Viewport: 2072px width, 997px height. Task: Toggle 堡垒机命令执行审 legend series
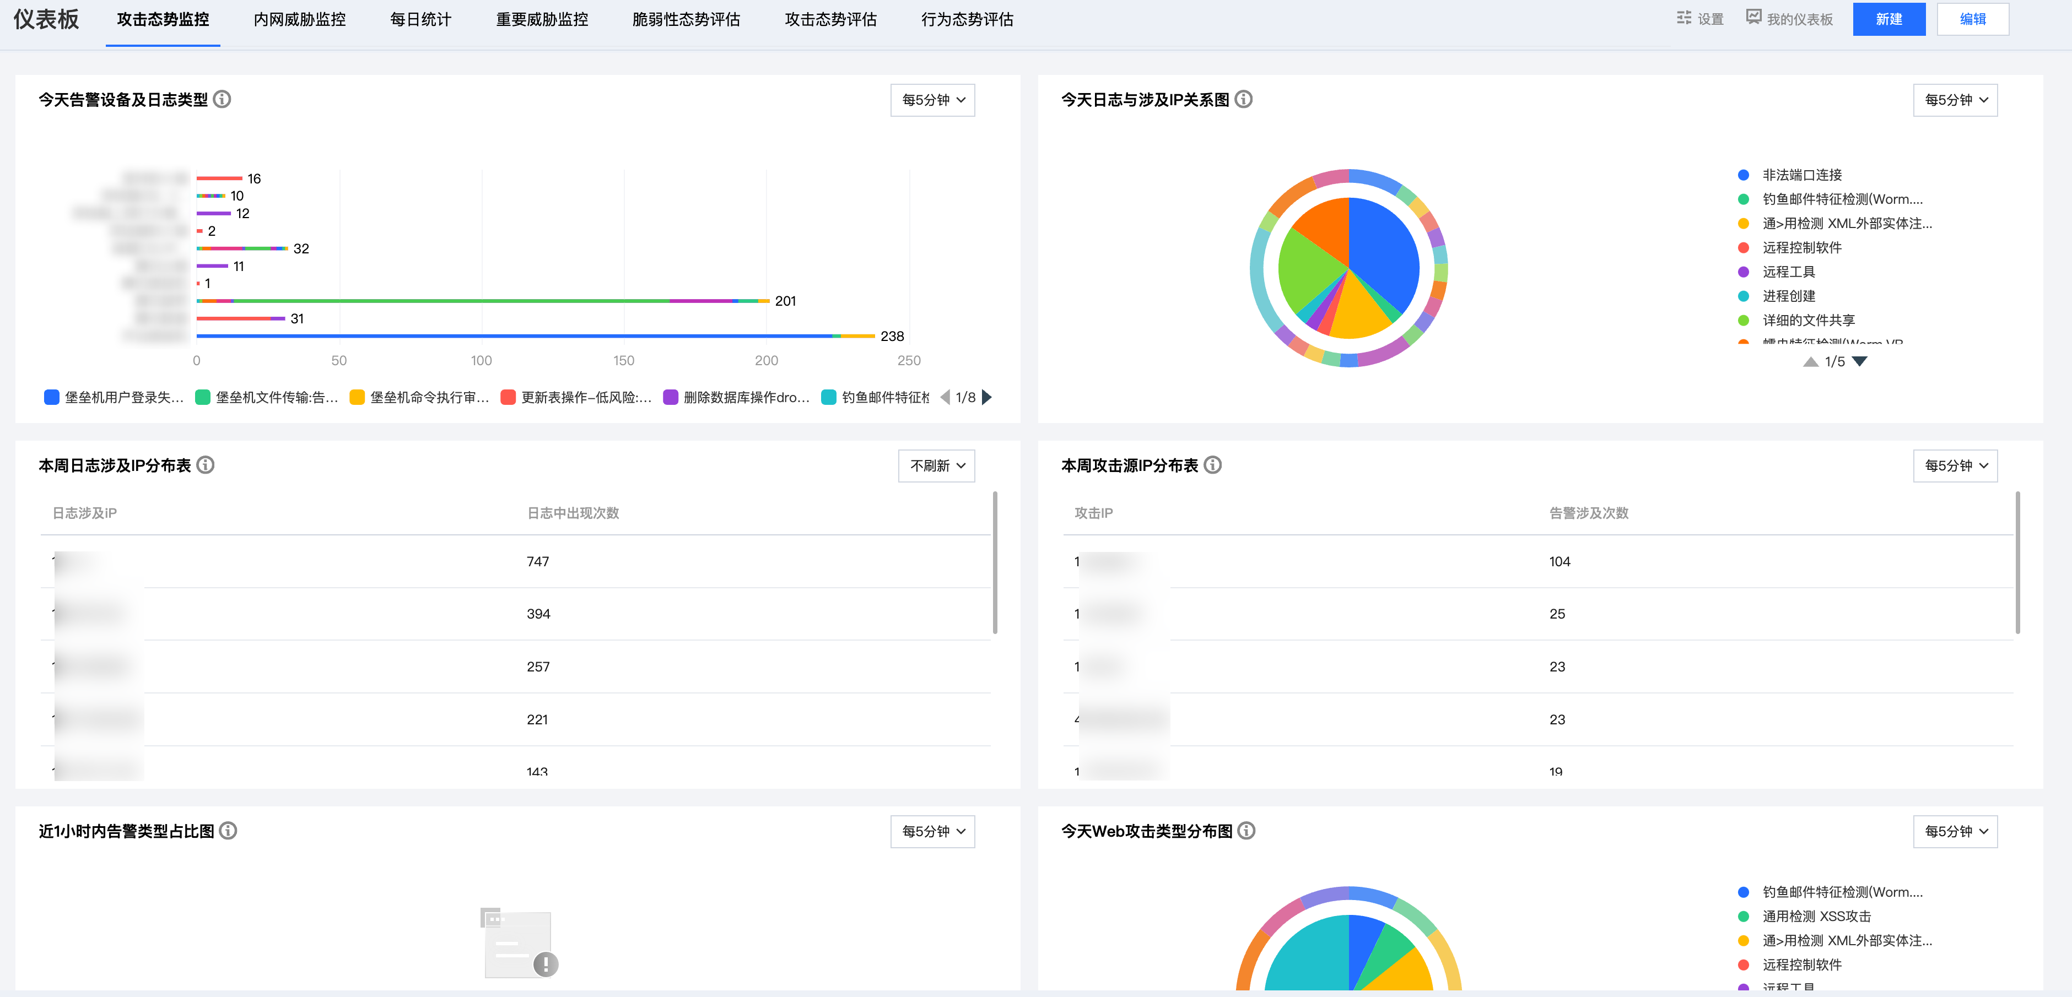tap(420, 397)
